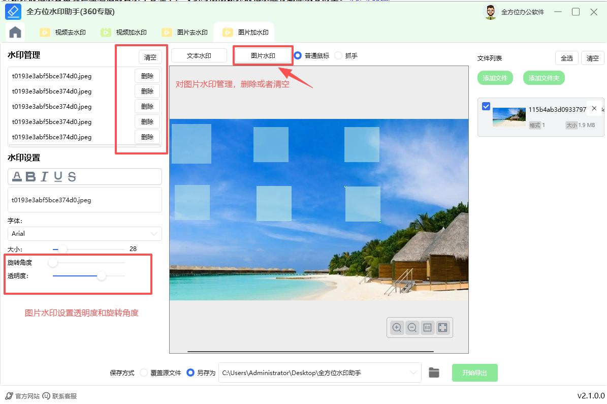
Task: Open the font color option (A icon)
Action: (x=17, y=176)
